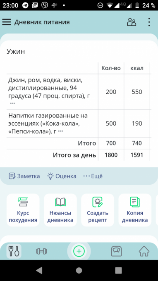This screenshot has height=281, width=158.
Task: Open the weight scale tab
Action: pyautogui.click(x=117, y=251)
